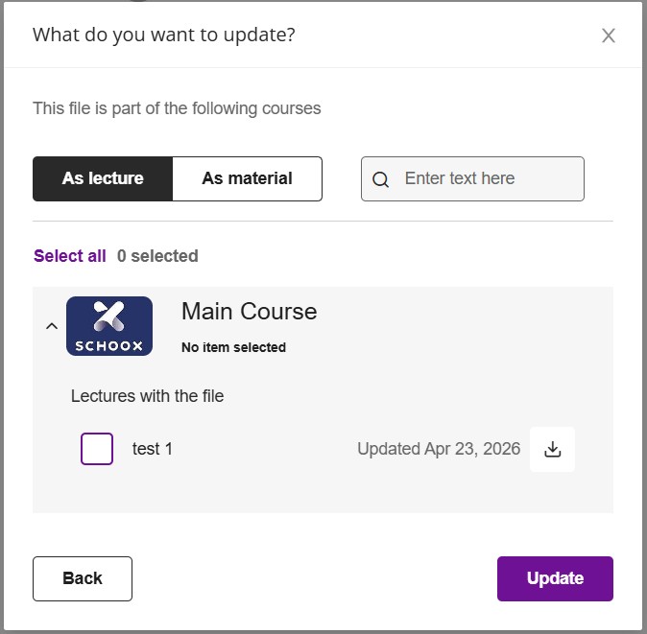Click the No item selected status label
The height and width of the screenshot is (634, 647).
coord(233,347)
